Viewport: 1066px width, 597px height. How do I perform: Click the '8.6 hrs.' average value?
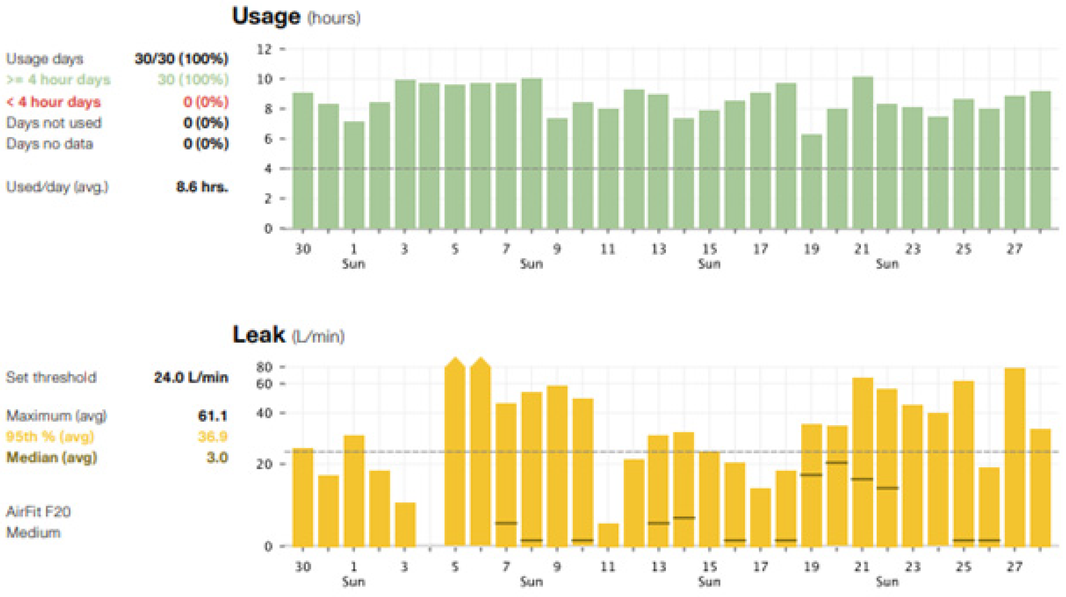click(x=202, y=187)
